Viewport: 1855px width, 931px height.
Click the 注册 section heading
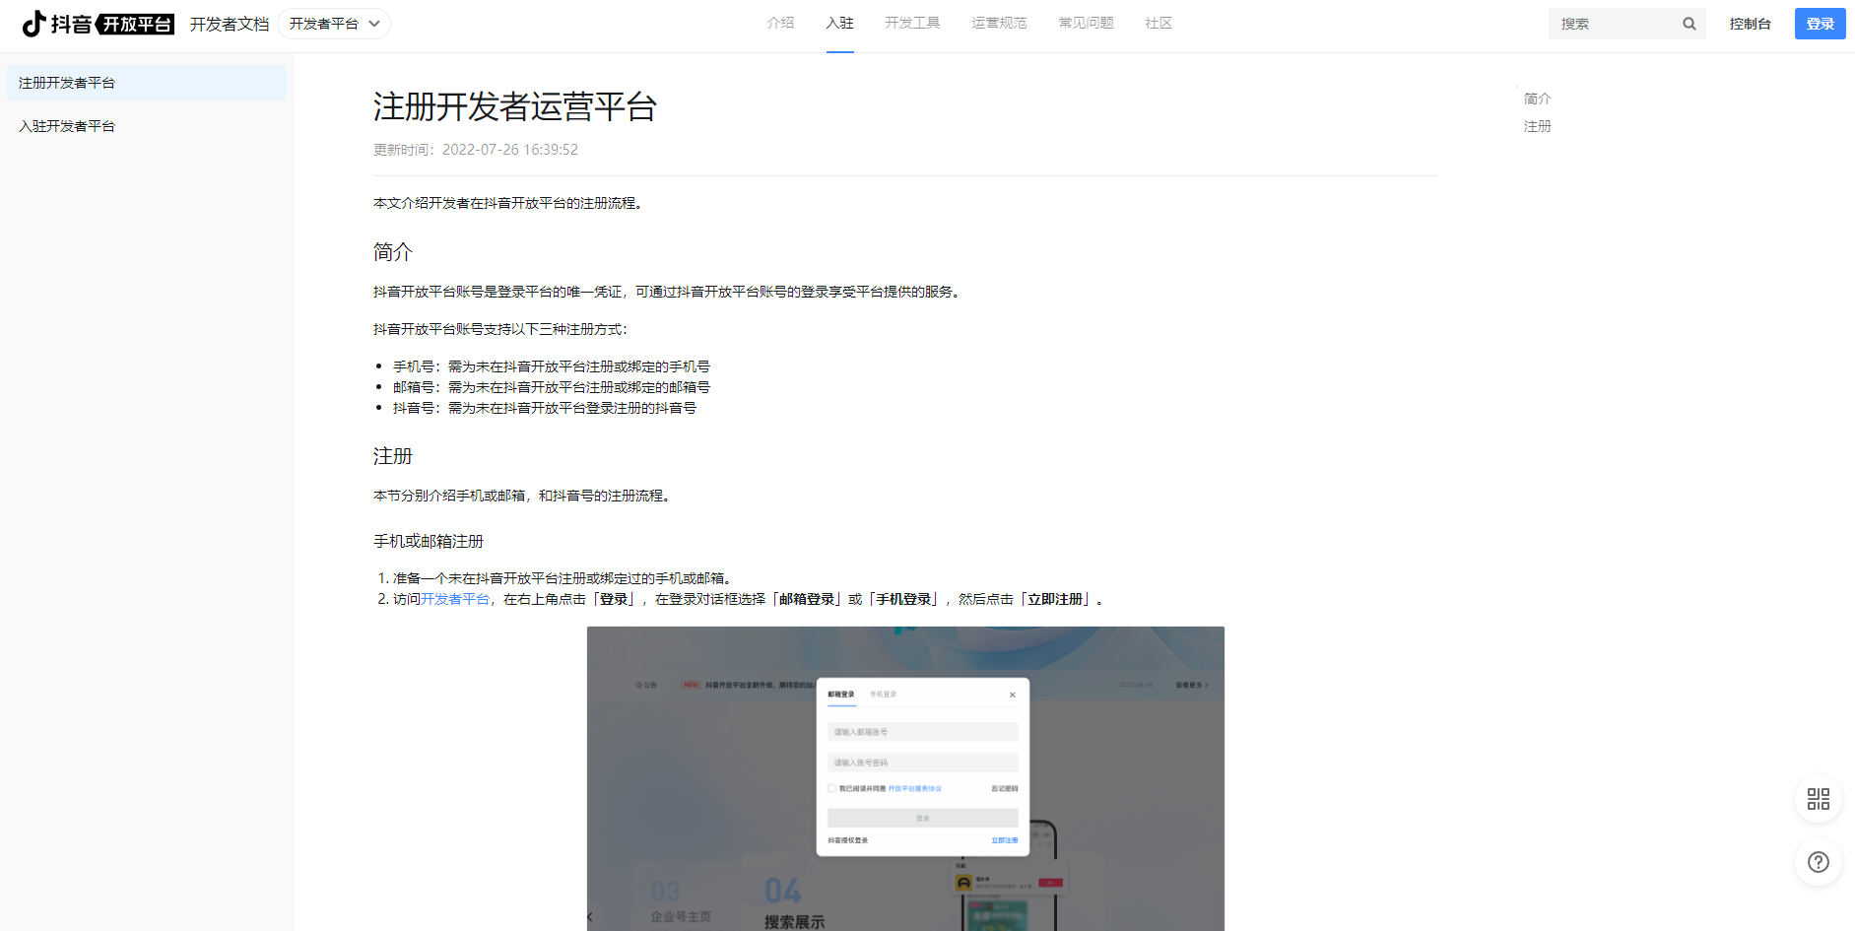392,456
